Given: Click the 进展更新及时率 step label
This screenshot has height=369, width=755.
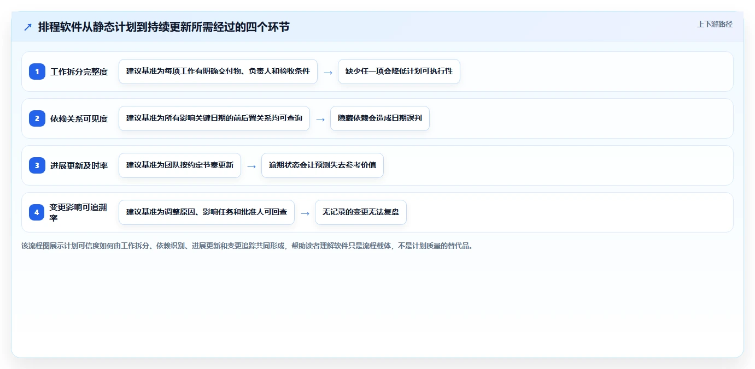Looking at the screenshot, I should coord(79,165).
